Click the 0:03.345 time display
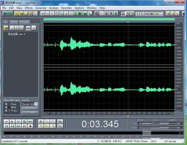 (100, 124)
